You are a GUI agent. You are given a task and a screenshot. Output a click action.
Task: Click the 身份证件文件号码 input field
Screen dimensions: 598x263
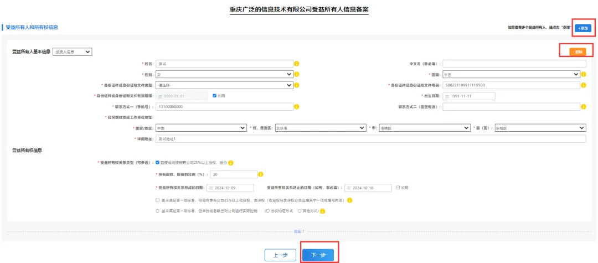tap(511, 85)
